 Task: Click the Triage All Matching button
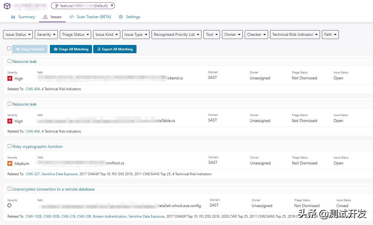click(x=71, y=49)
